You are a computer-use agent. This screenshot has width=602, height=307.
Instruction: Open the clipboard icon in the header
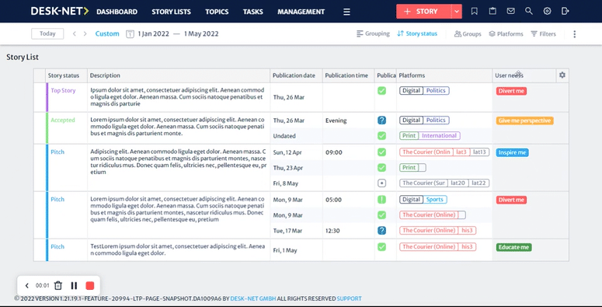[492, 12]
